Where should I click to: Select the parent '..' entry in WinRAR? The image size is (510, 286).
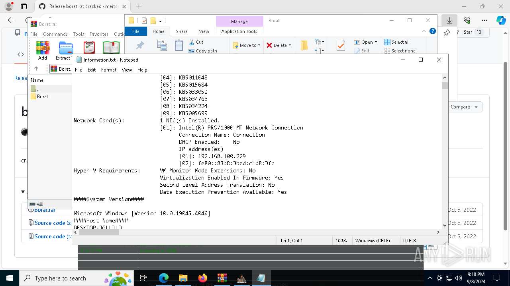(38, 89)
